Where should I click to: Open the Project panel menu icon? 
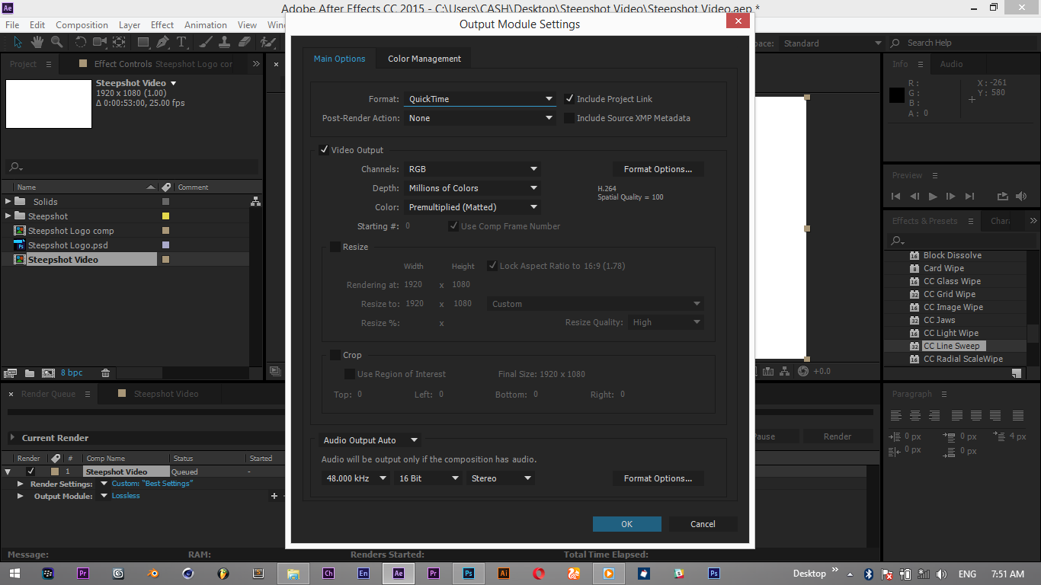click(x=49, y=64)
